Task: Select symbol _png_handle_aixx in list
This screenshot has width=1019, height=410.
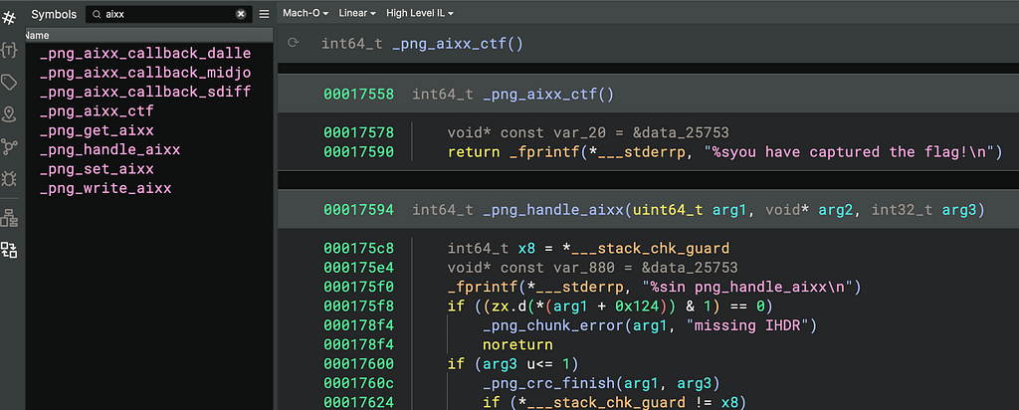Action: point(109,150)
